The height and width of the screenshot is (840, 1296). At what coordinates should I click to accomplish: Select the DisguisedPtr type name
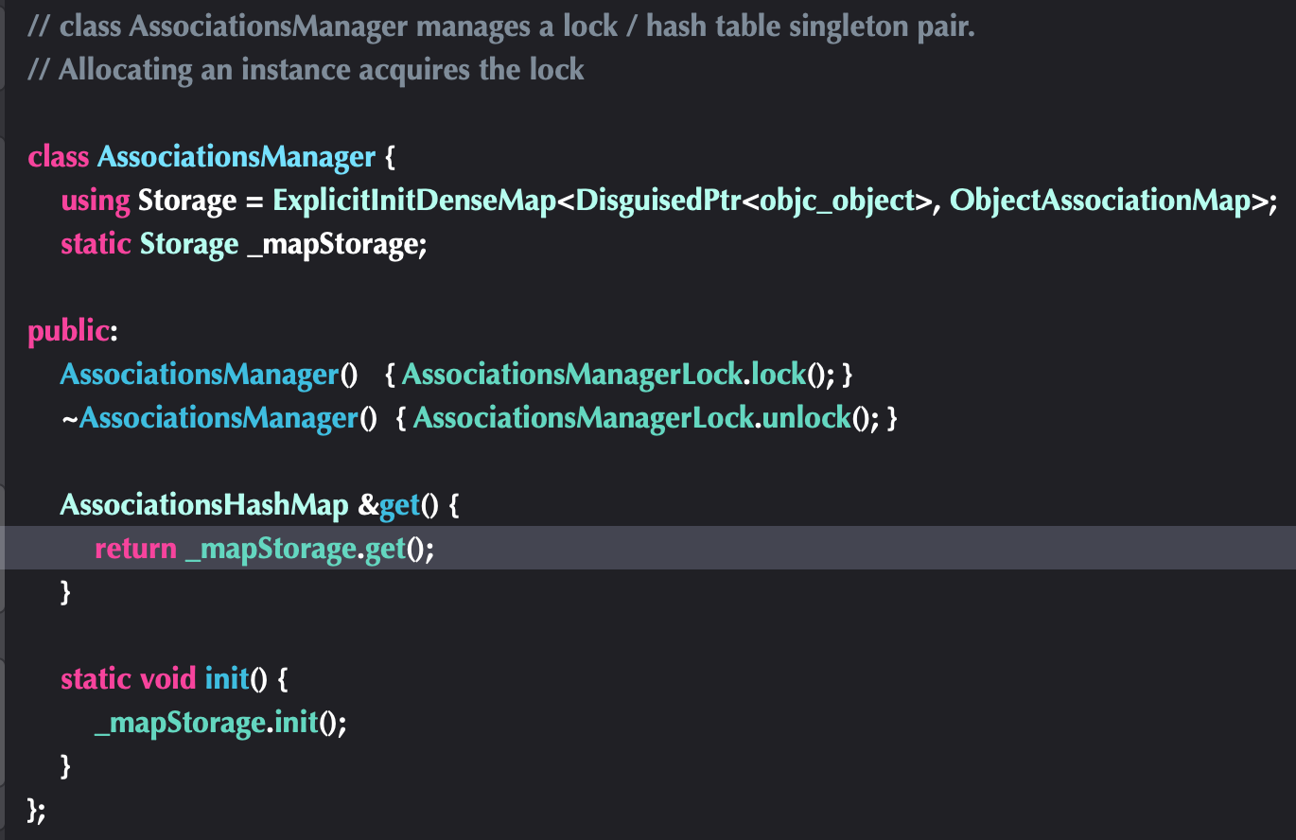pyautogui.click(x=659, y=200)
